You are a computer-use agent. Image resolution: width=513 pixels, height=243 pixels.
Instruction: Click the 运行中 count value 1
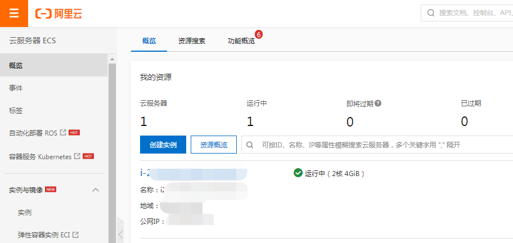pos(250,121)
